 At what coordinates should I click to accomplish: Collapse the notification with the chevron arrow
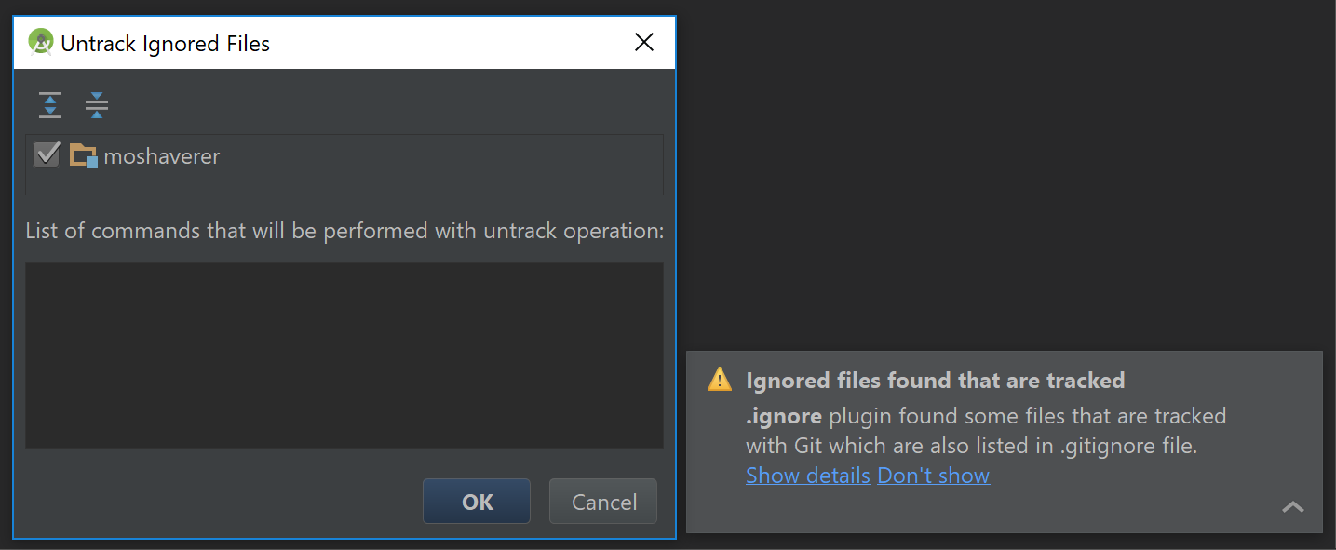click(x=1293, y=507)
